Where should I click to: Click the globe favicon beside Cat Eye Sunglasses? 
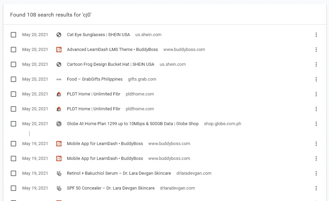(x=59, y=35)
